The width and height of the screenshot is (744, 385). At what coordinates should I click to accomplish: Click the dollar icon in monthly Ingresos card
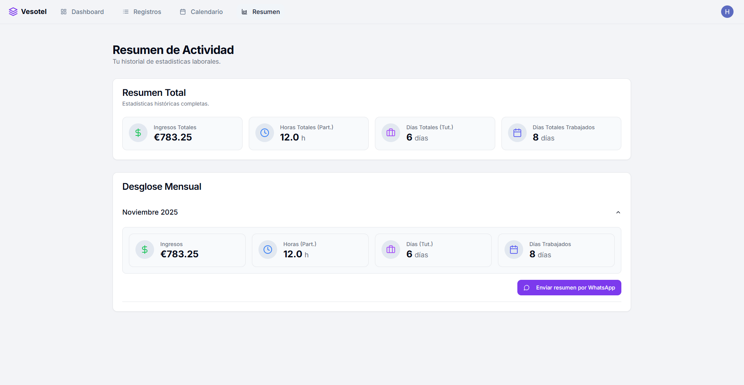coord(145,250)
